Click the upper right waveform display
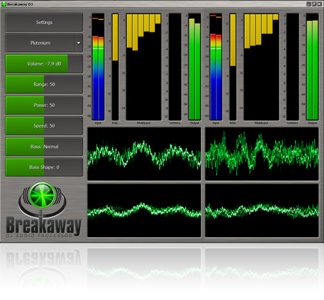 click(x=262, y=154)
